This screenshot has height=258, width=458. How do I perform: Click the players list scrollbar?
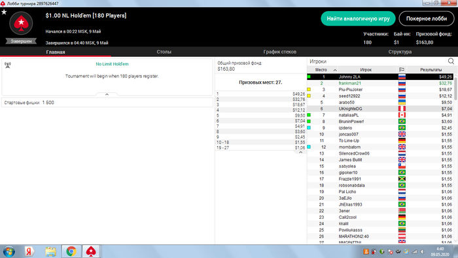(x=455, y=89)
